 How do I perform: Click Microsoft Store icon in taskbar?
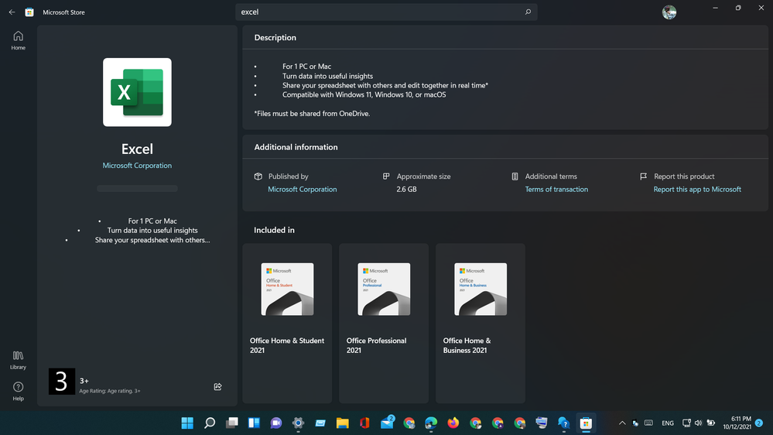tap(586, 423)
